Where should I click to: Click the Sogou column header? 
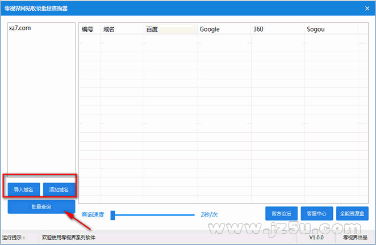pos(331,29)
